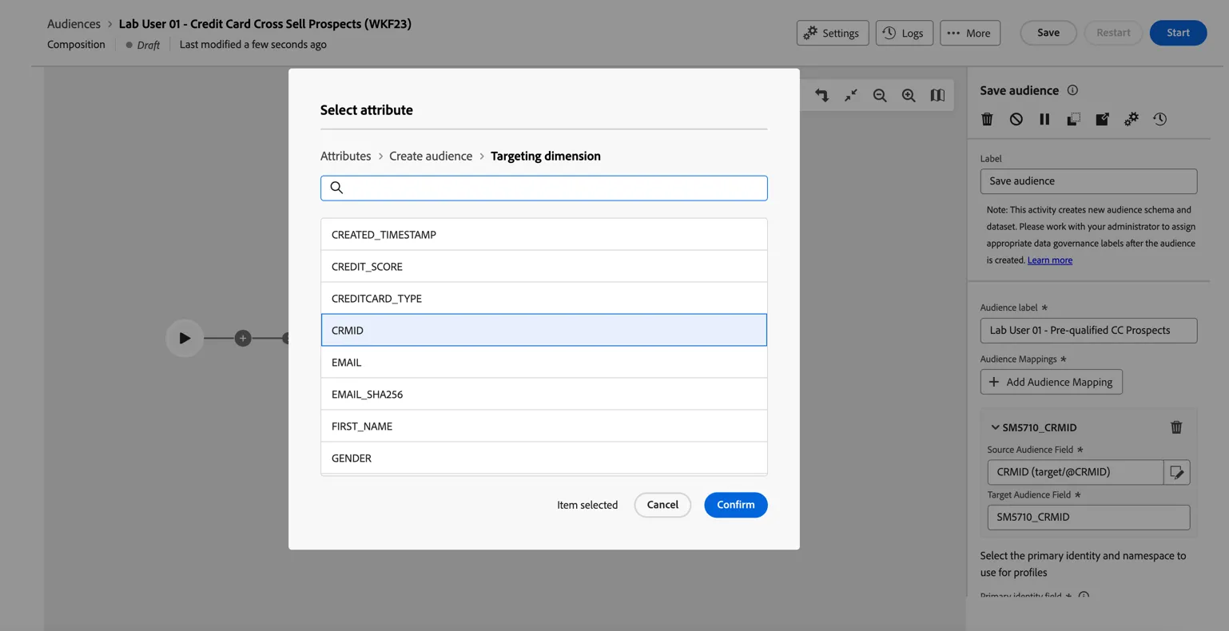Click the execution options gears icon in Save audience panel
Image resolution: width=1229 pixels, height=631 pixels.
click(x=1131, y=119)
